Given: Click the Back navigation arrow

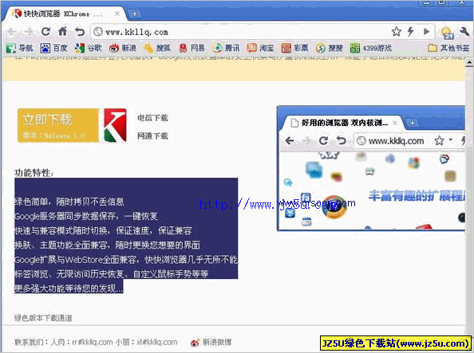Looking at the screenshot, I should point(12,32).
